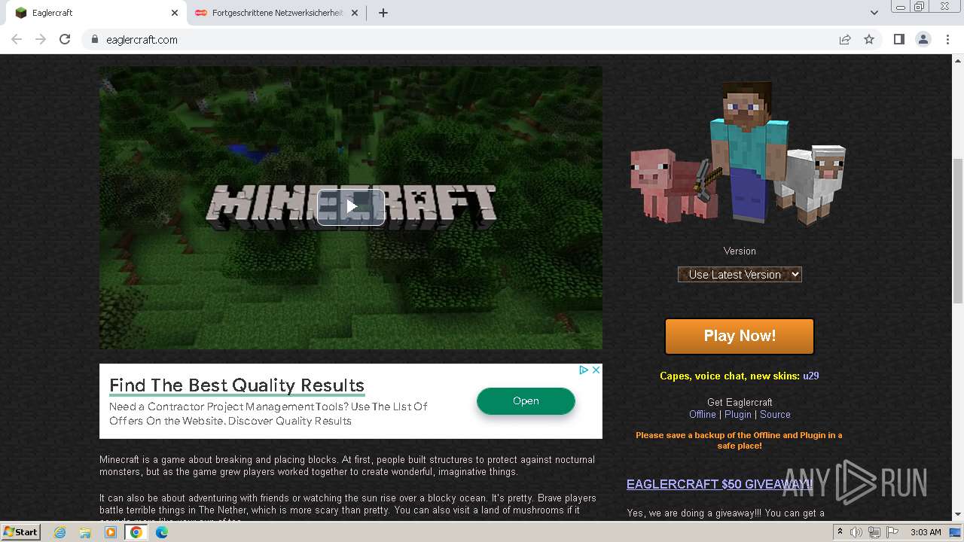The image size is (964, 542).
Task: Open the AdChoices info icon
Action: tap(583, 370)
